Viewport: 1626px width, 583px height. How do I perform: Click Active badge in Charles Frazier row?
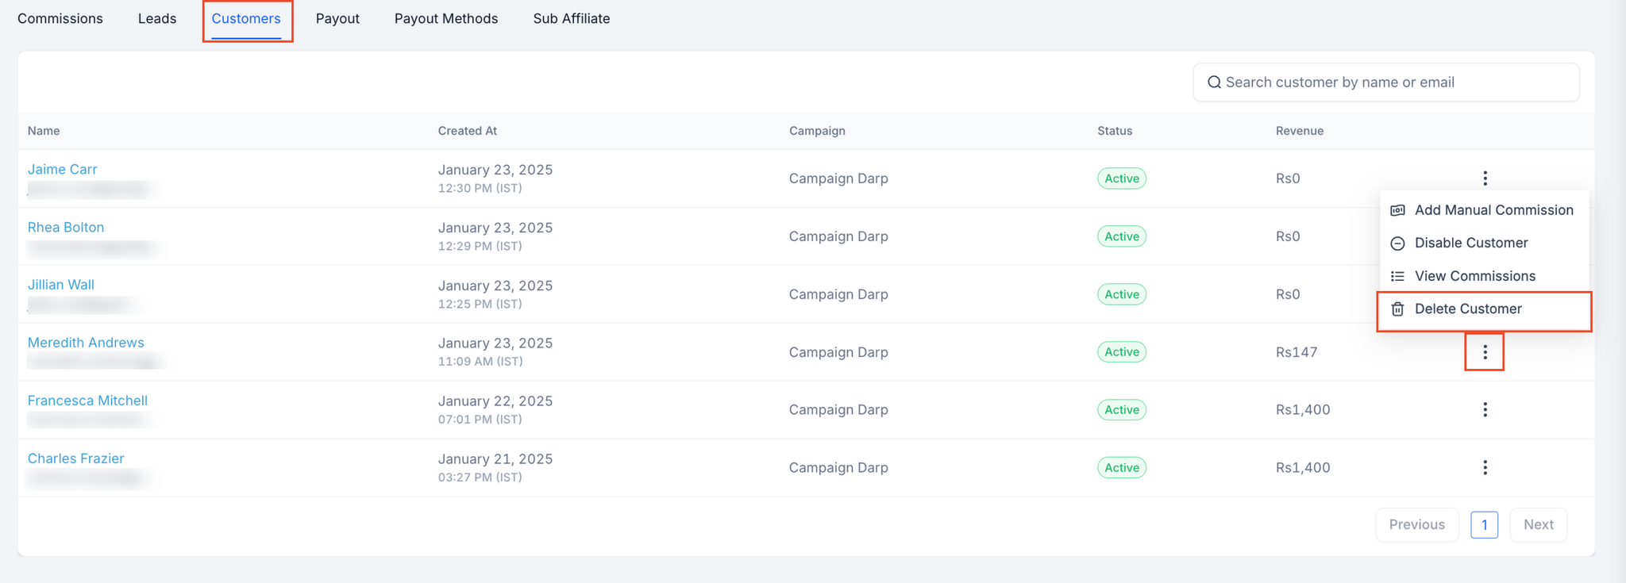click(x=1122, y=468)
